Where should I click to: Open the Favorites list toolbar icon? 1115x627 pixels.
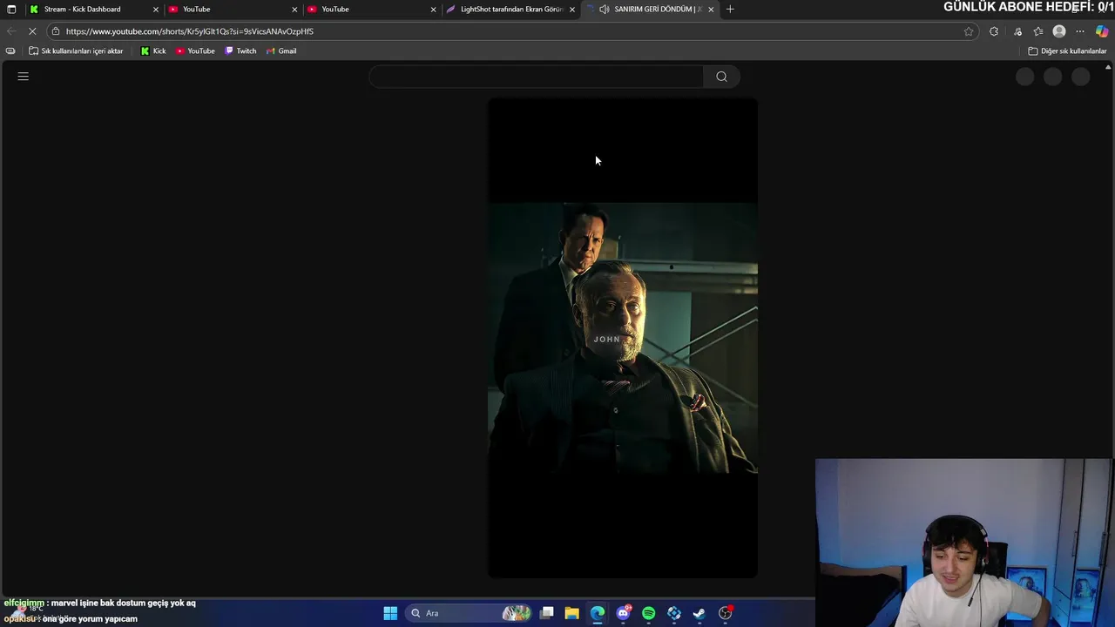1038,31
